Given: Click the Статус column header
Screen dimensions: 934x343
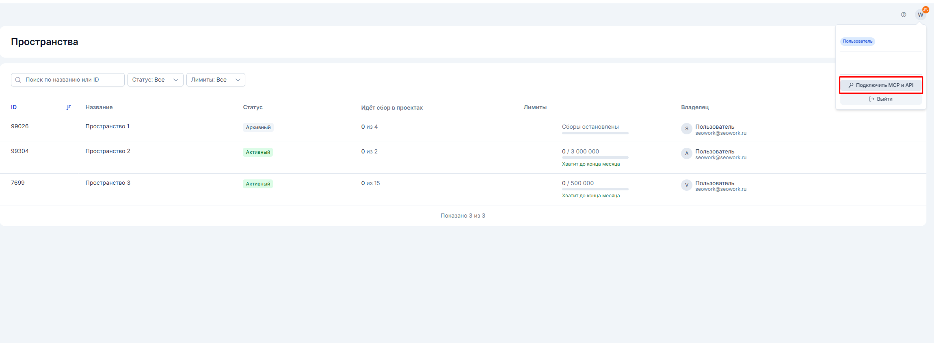Looking at the screenshot, I should (x=253, y=108).
